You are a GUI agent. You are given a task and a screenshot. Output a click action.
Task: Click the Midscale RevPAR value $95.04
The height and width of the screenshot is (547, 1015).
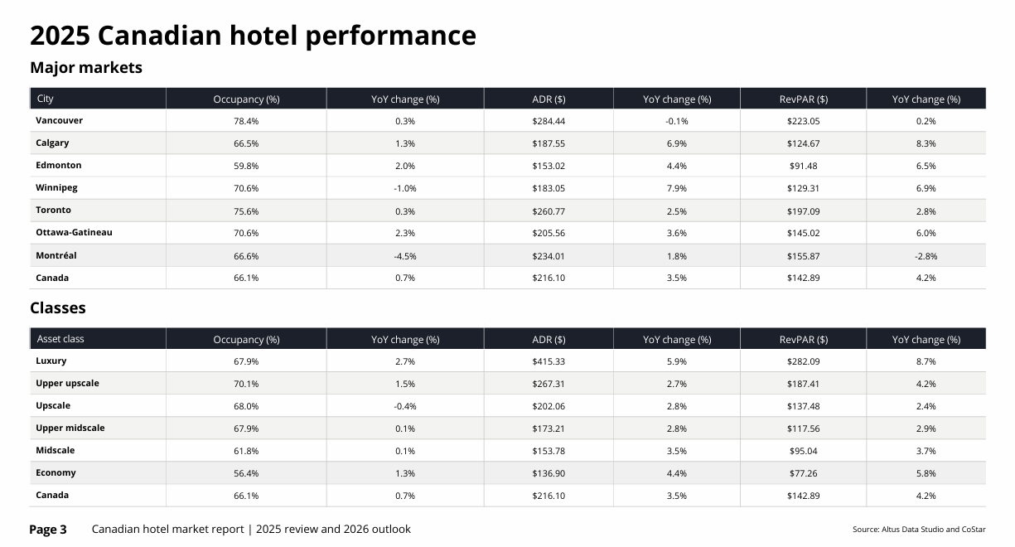pos(803,451)
